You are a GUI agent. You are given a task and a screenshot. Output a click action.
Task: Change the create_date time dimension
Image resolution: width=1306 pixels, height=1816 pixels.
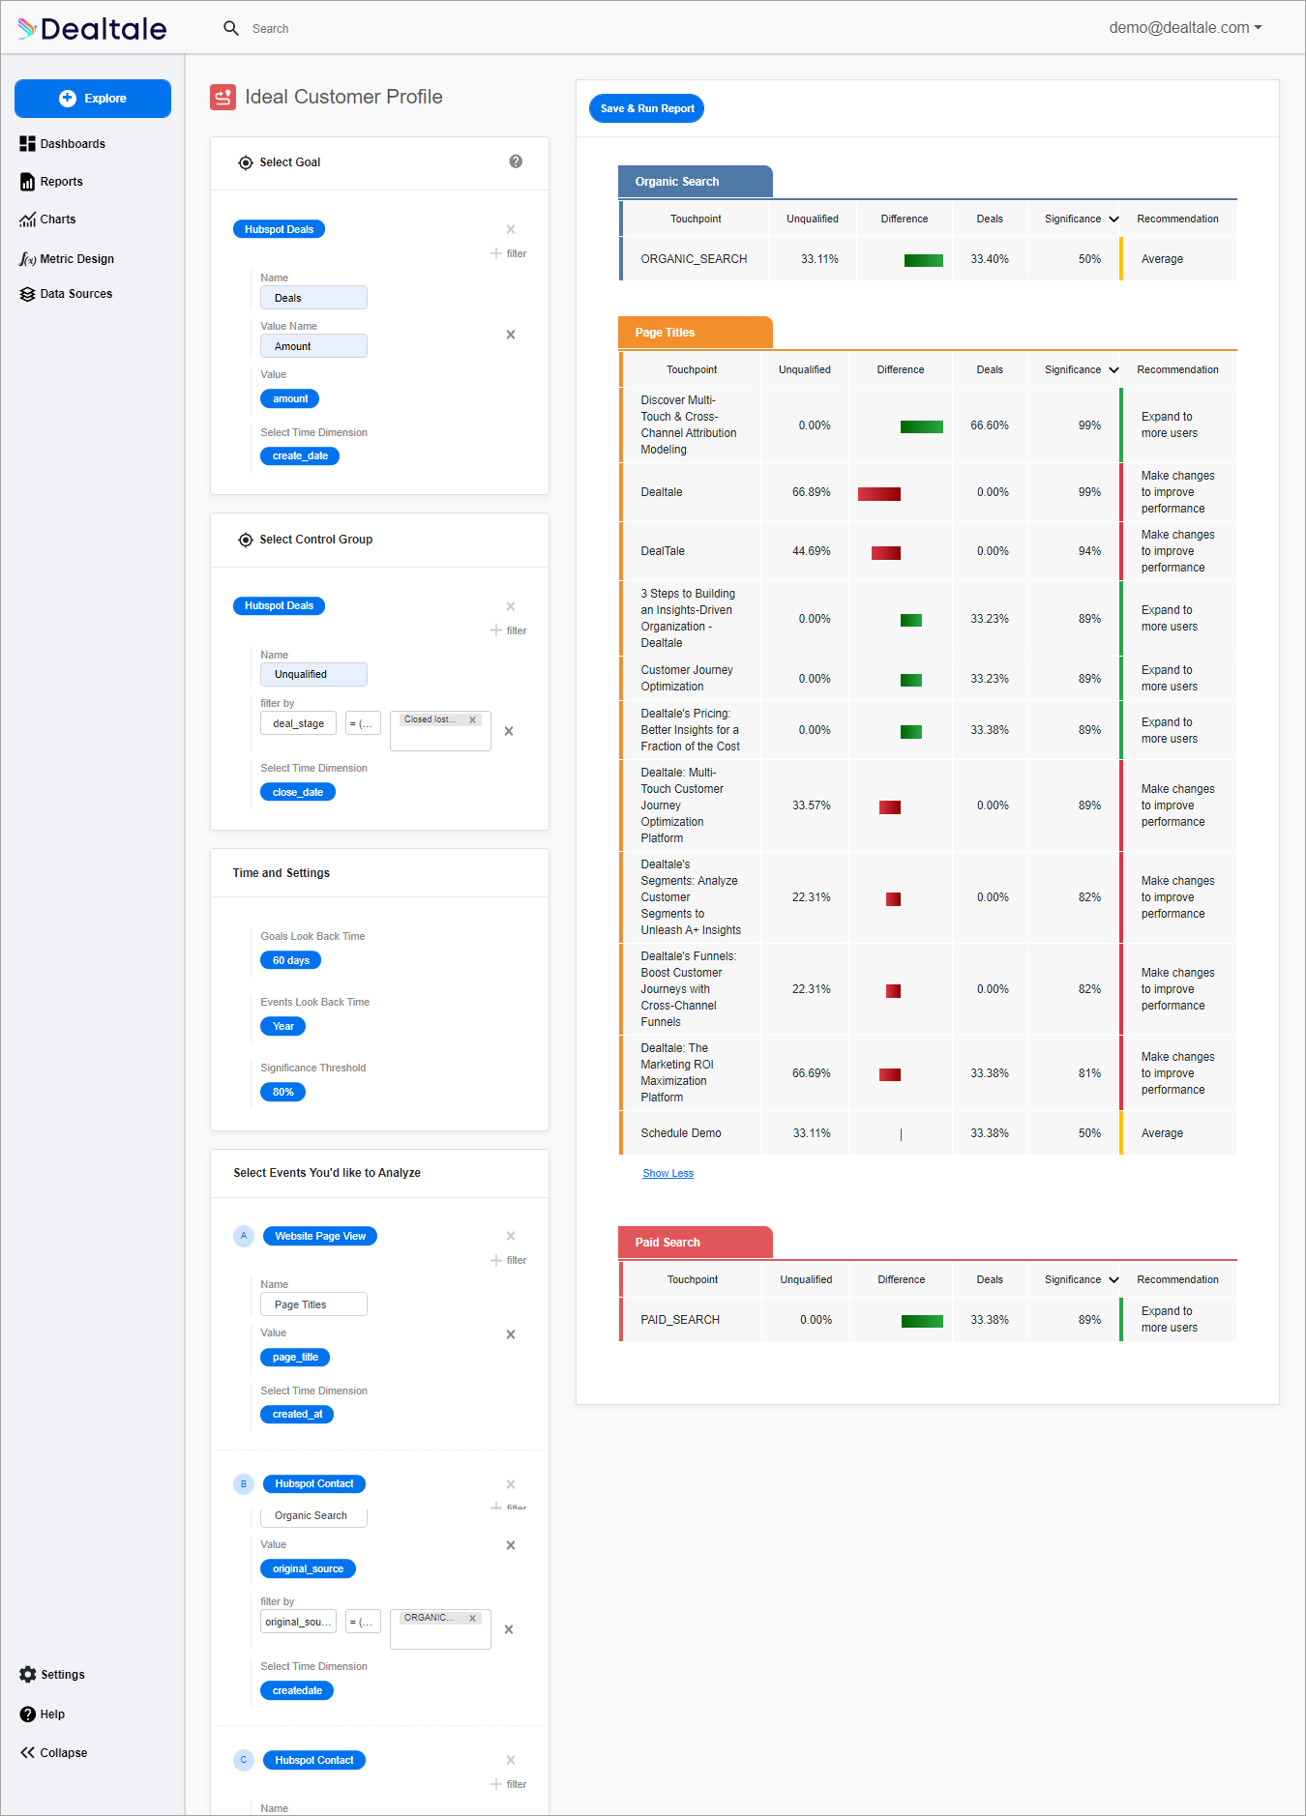tap(300, 455)
